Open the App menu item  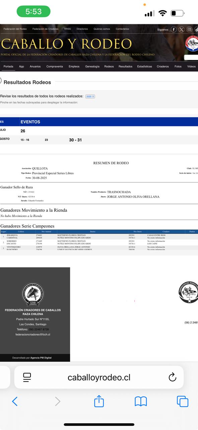coord(21,67)
